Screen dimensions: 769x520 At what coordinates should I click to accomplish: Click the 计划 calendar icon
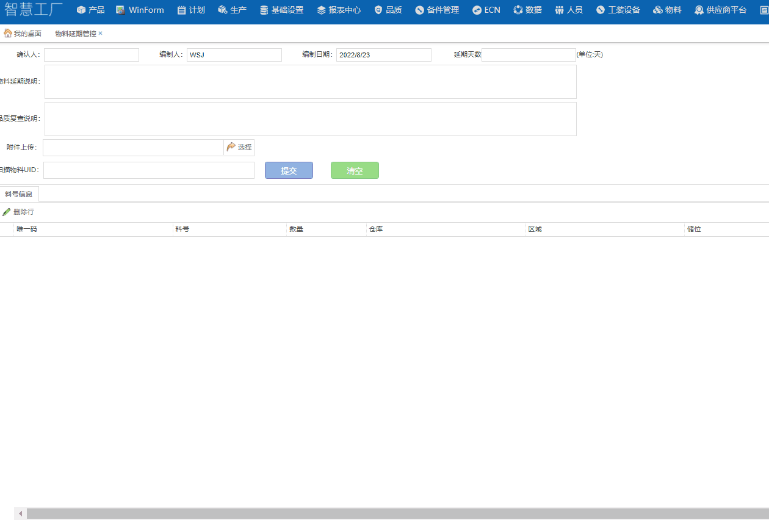[x=181, y=10]
